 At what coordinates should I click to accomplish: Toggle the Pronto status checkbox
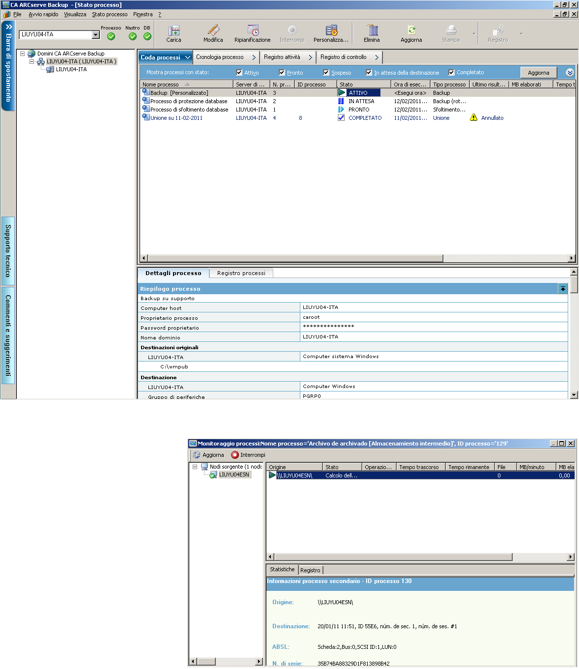(282, 73)
